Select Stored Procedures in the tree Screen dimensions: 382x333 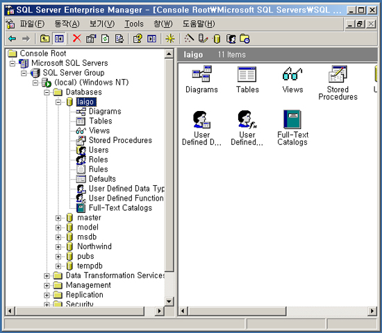[120, 140]
